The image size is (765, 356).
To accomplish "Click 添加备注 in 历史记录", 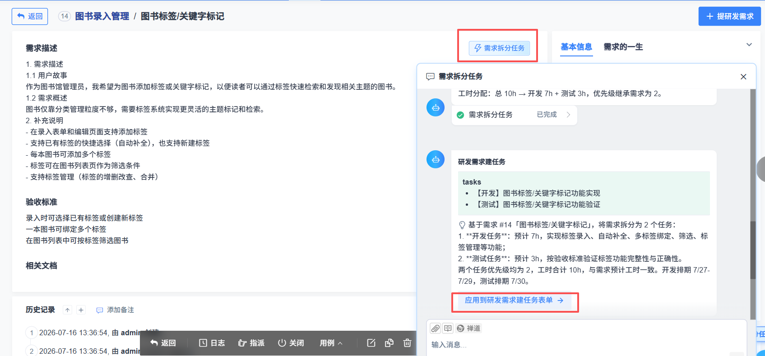I will point(115,310).
